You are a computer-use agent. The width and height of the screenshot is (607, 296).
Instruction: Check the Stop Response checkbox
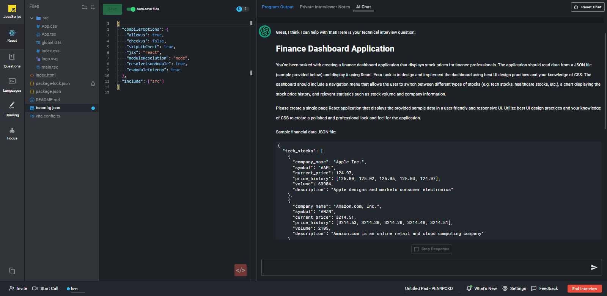(x=417, y=249)
